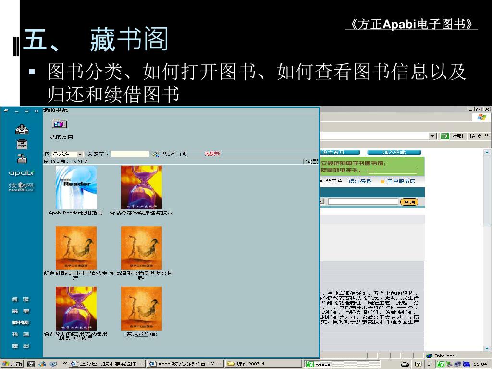
Task: Click the 免费书 red link
Action: 212,154
